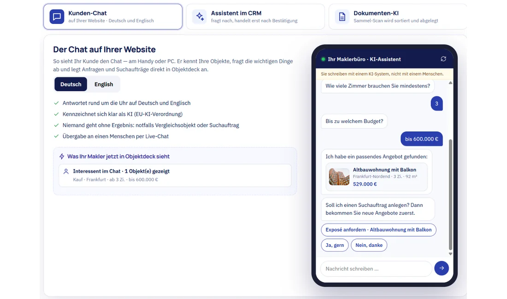Click the Der Chat auf Ihrer Website heading

pos(104,49)
